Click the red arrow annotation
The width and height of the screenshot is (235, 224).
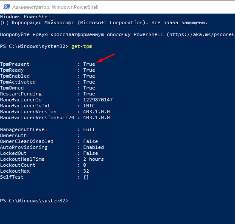pos(106,58)
